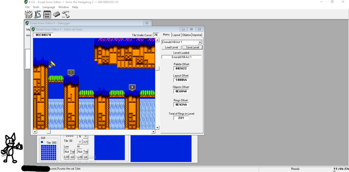The height and width of the screenshot is (172, 349).
Task: Switch to the Layout tab
Action: [176, 35]
